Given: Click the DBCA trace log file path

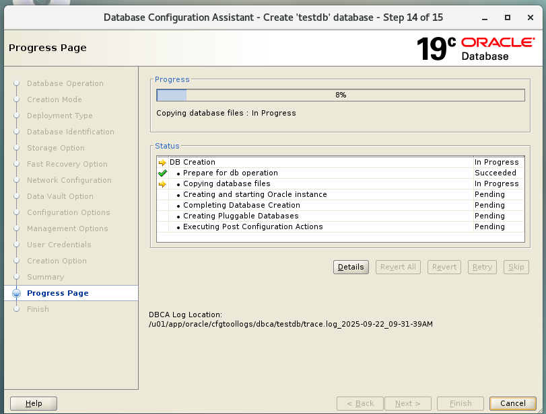Looking at the screenshot, I should (x=290, y=324).
